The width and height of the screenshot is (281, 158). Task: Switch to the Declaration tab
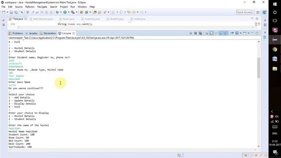(48, 33)
